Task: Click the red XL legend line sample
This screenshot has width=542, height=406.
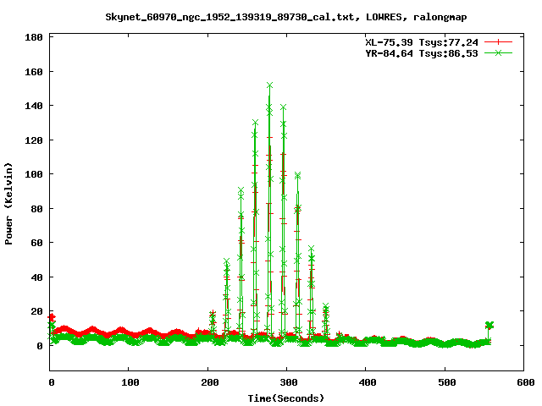Action: coord(499,41)
